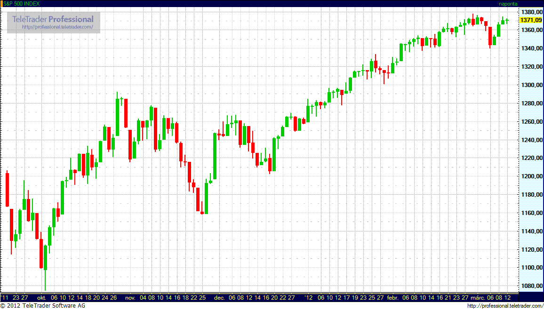The height and width of the screenshot is (310, 544).
Task: Select the 'okt.' month marker on time axis
Action: click(x=41, y=298)
